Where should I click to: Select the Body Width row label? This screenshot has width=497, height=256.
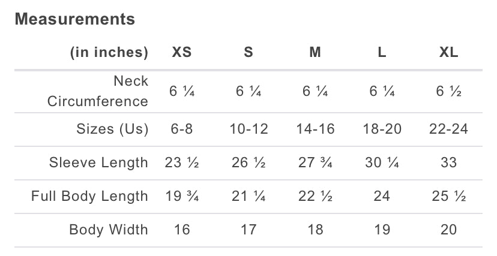coord(108,230)
